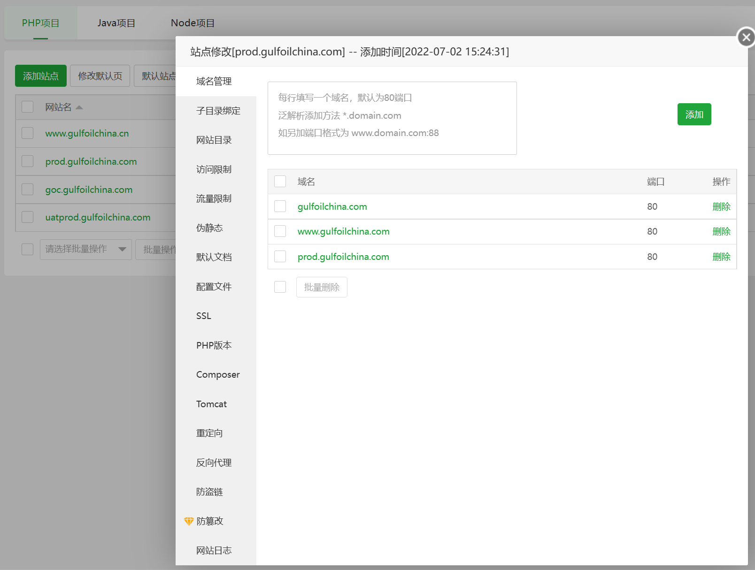Viewport: 755px width, 570px height.
Task: Open www.gulfoilchina.com domain link
Action: pyautogui.click(x=344, y=231)
